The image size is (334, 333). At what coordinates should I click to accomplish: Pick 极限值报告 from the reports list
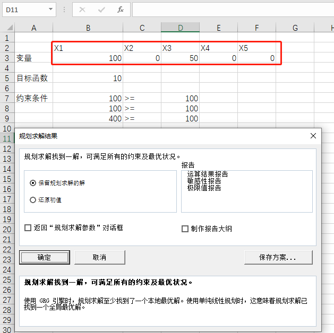[204, 188]
